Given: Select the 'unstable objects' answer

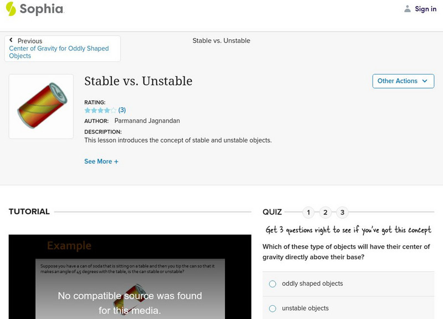Looking at the screenshot, I should [x=272, y=308].
